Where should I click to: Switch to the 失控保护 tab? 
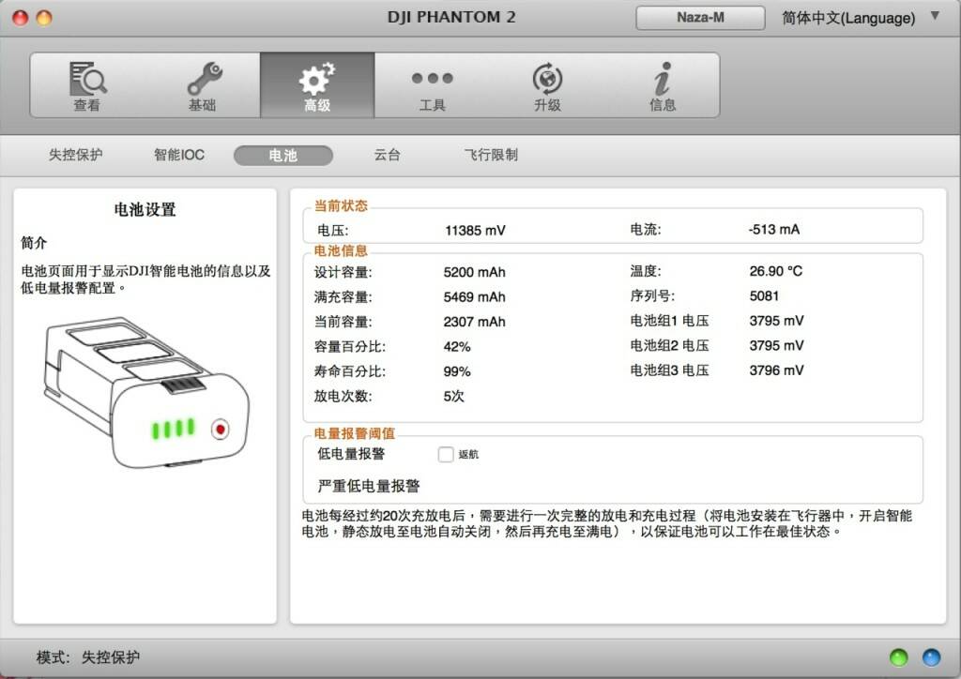click(x=76, y=155)
